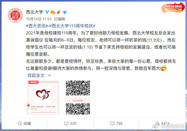Open the QR code image thumbnail
The height and width of the screenshot is (131, 187).
click(x=78, y=97)
